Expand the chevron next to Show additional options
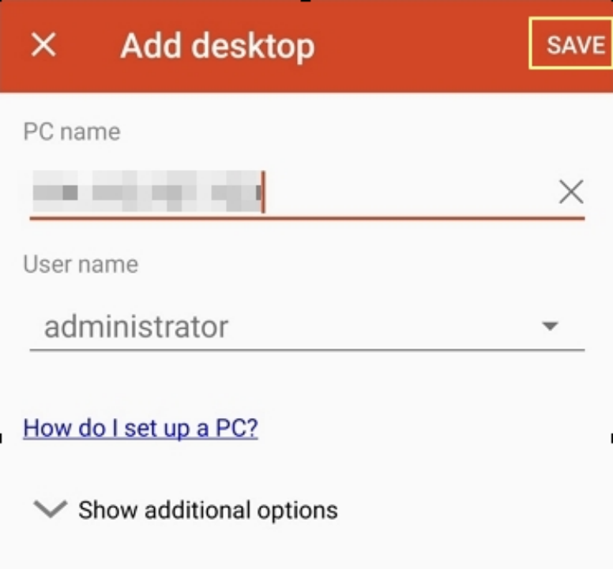Image resolution: width=613 pixels, height=569 pixels. [51, 509]
